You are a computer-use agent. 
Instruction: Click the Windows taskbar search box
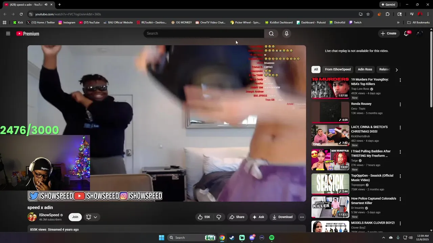[192, 238]
